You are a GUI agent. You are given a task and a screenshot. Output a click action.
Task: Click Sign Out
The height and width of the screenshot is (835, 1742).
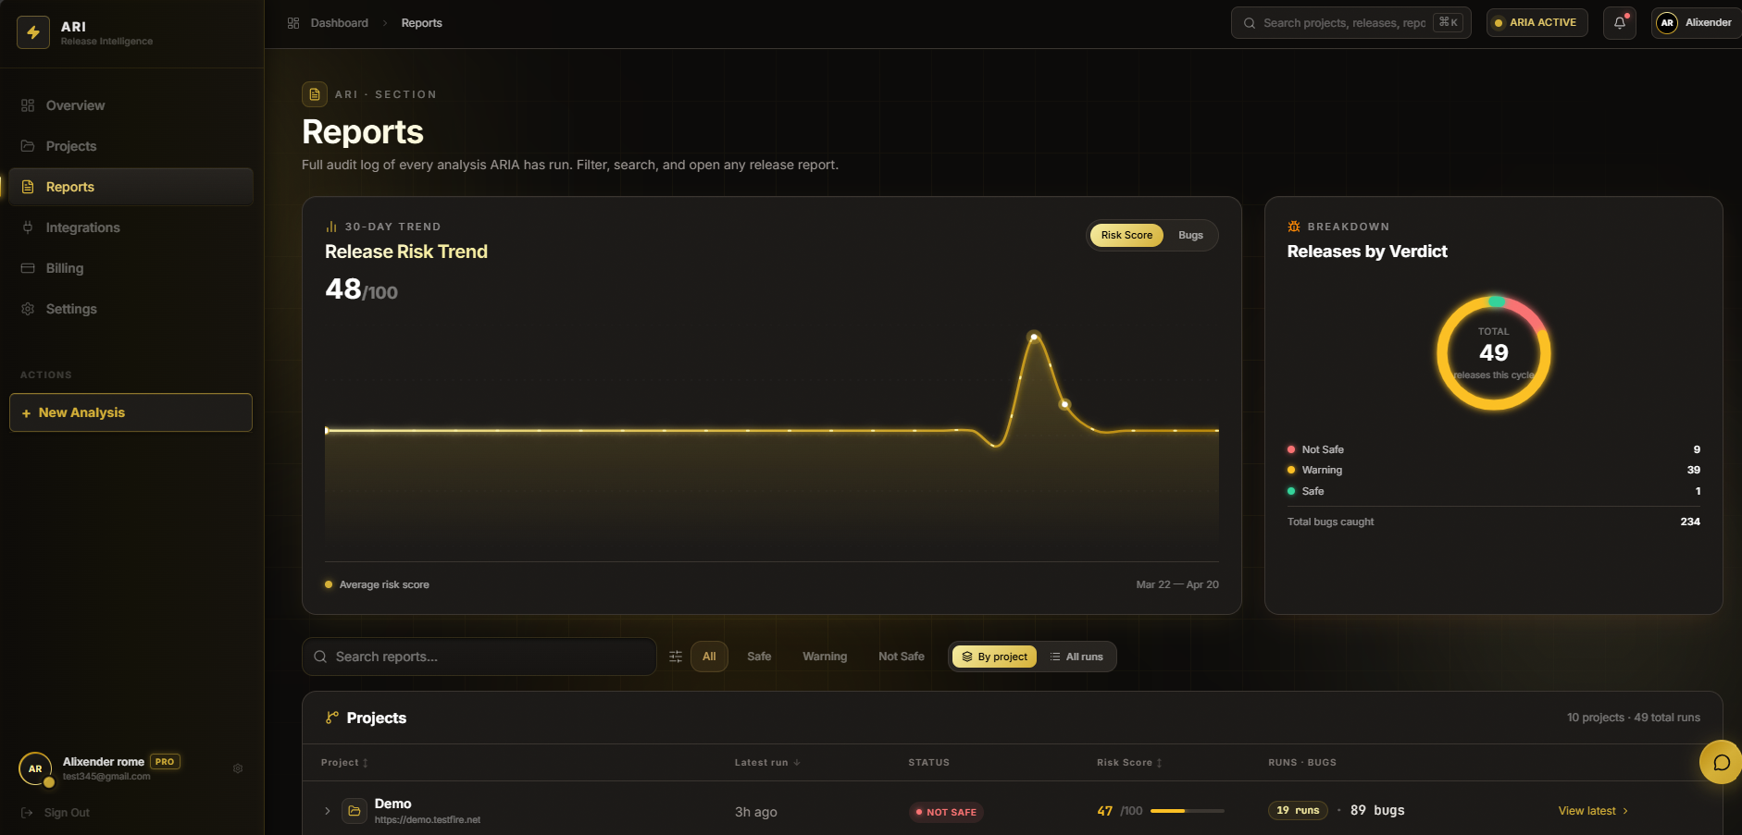point(56,813)
